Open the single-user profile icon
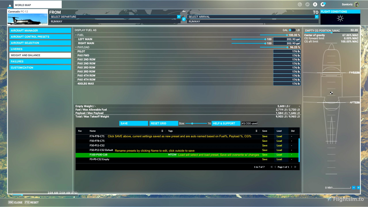 [x=315, y=4]
